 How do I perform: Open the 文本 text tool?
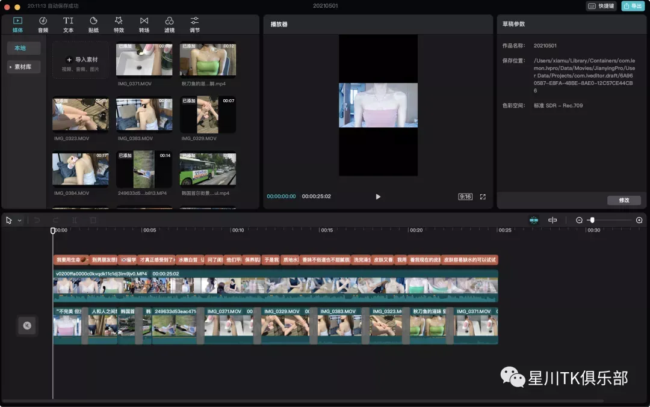pos(68,25)
